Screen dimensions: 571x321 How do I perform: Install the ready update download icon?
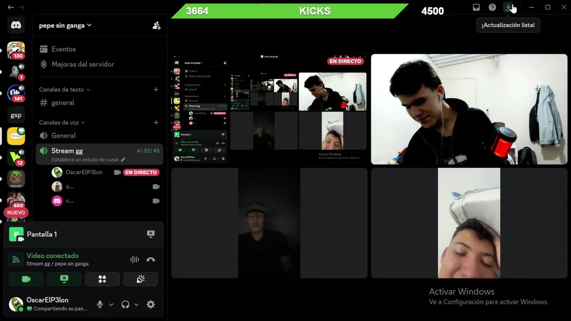[x=508, y=7]
